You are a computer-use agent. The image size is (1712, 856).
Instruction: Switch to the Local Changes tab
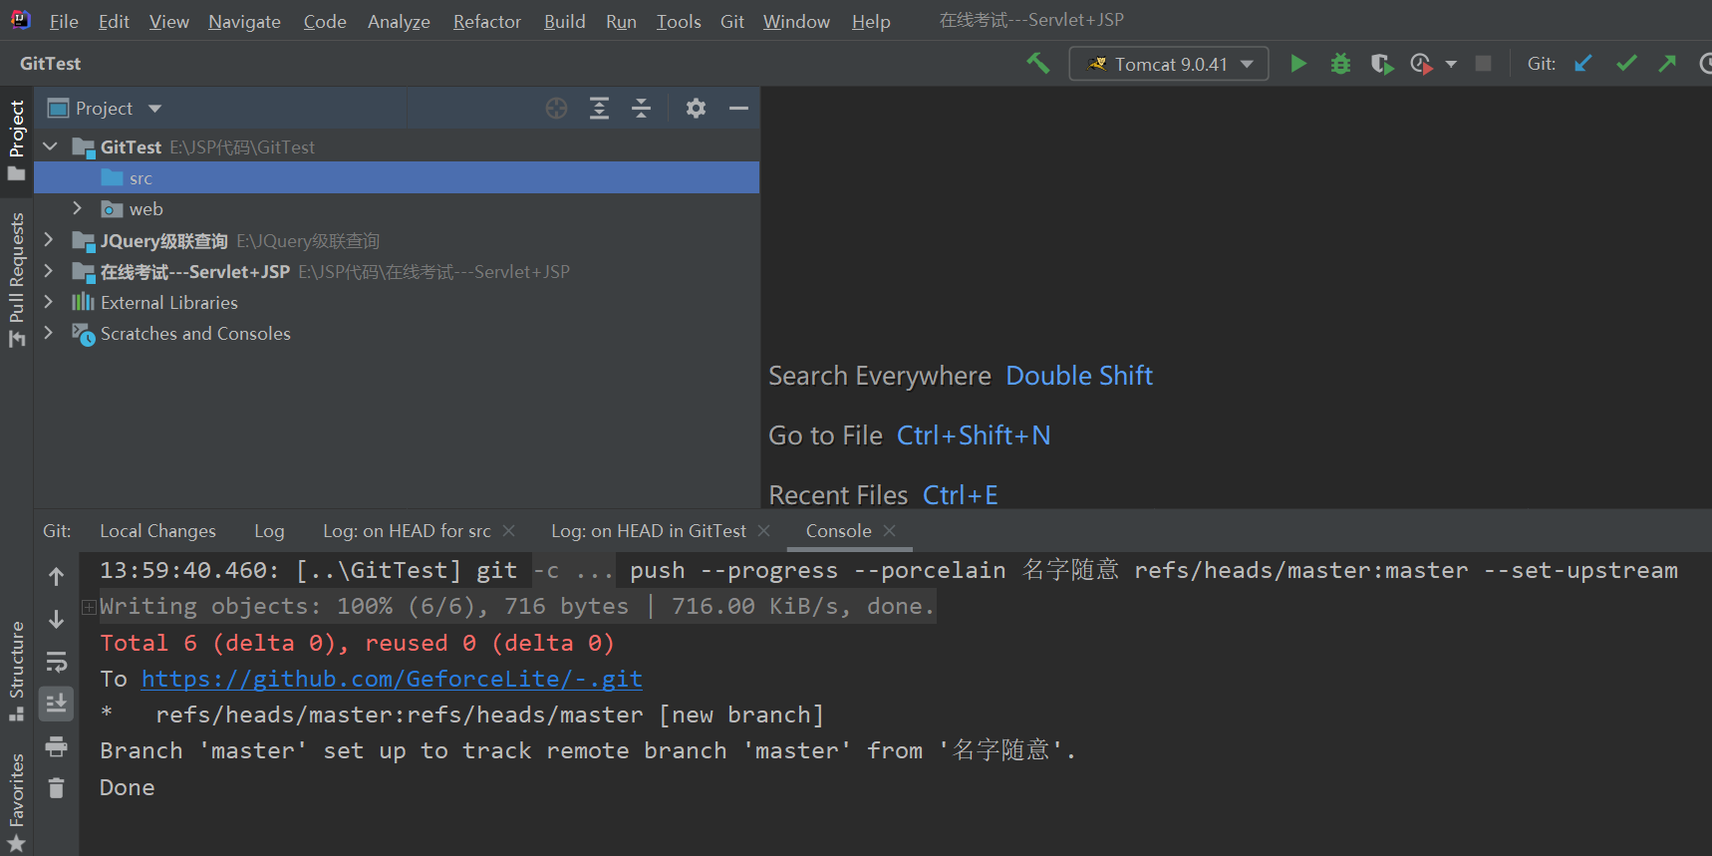click(x=157, y=531)
